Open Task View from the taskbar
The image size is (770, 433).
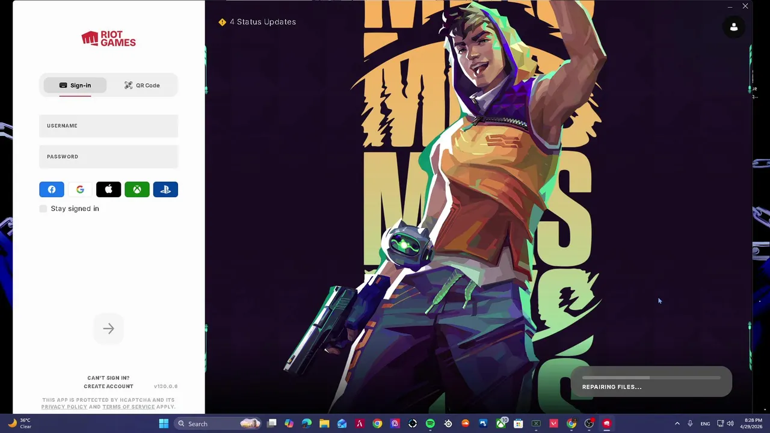point(272,423)
